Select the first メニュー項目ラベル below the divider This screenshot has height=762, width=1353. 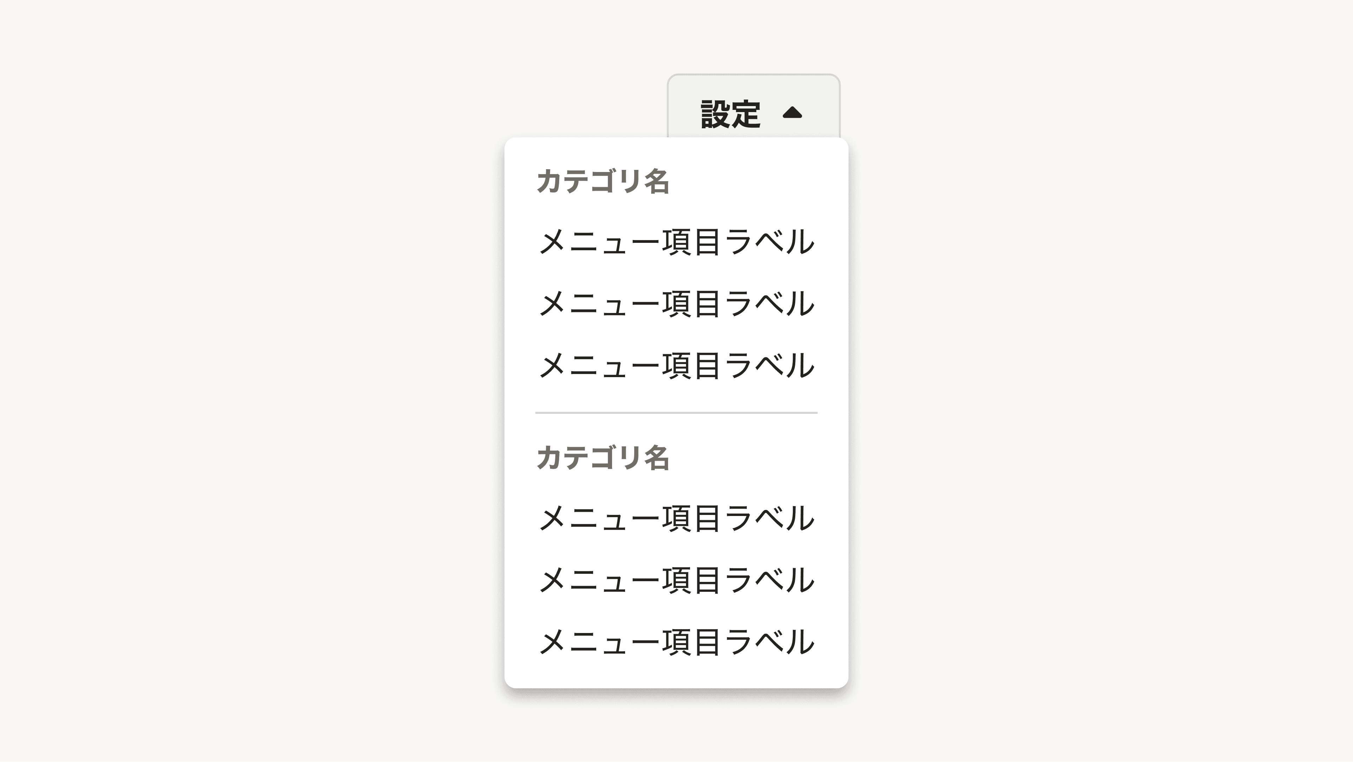tap(676, 518)
